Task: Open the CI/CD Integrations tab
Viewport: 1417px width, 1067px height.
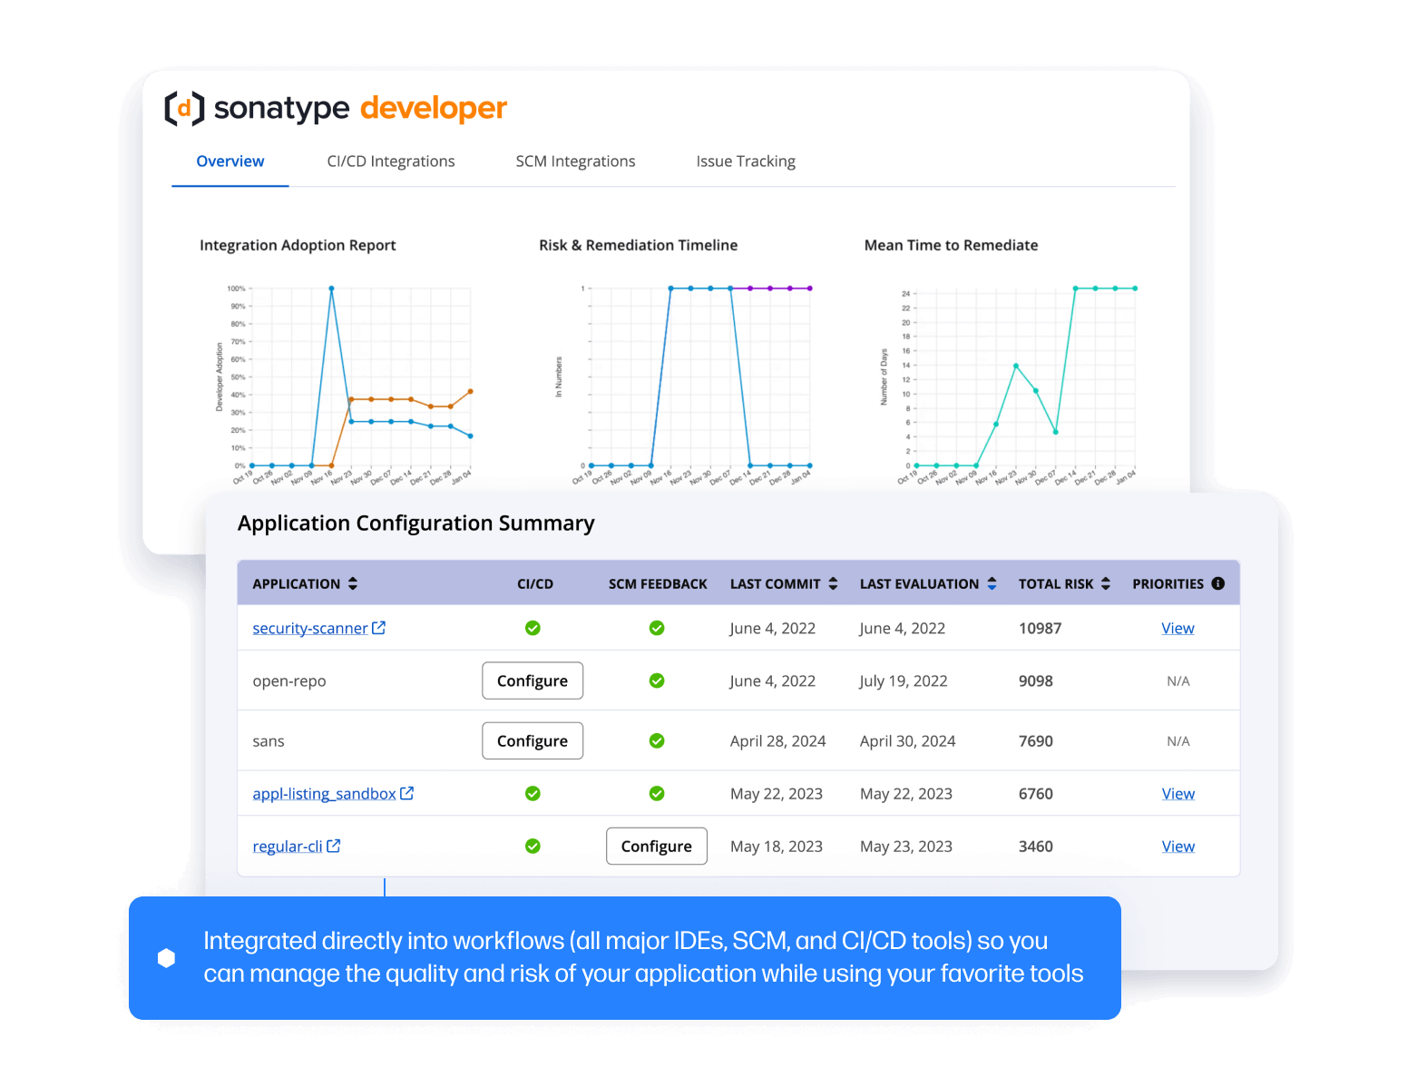Action: tap(391, 162)
